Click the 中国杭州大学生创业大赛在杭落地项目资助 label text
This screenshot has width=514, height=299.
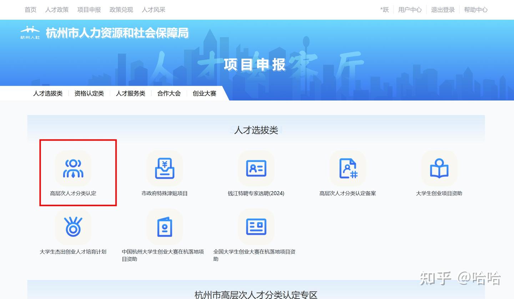click(163, 255)
